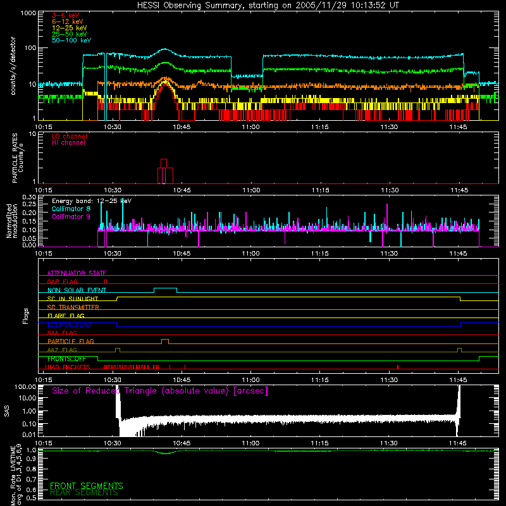
Task: Click the PARTICLE RATES axis title
Action: [x=15, y=158]
